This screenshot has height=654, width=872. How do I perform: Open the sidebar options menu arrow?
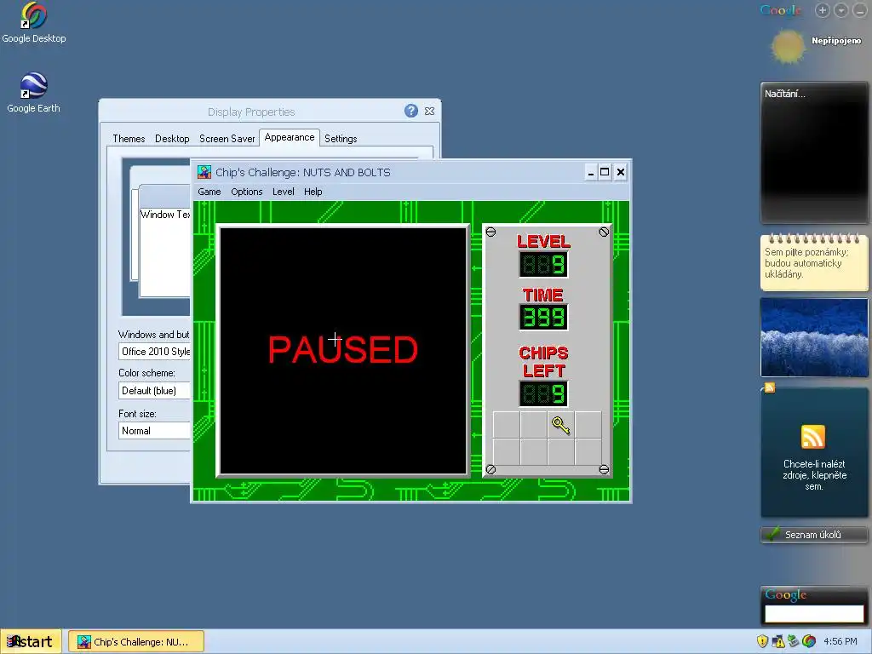tap(840, 10)
